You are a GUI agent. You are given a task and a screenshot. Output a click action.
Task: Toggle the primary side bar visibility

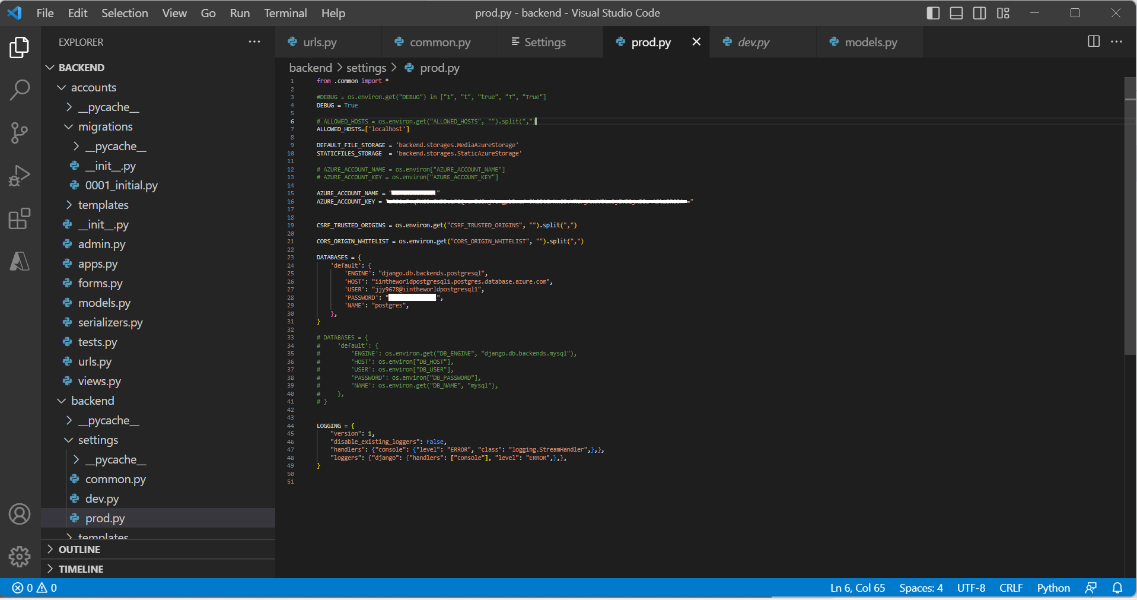click(933, 13)
